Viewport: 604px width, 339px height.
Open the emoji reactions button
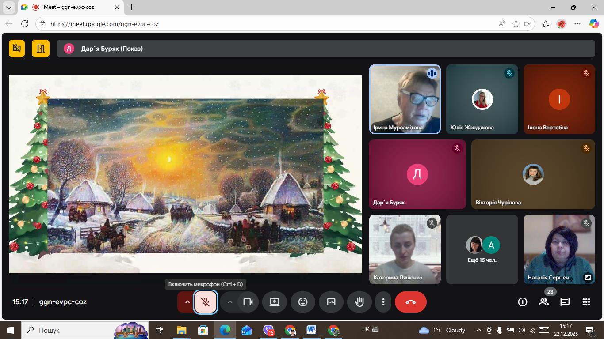click(303, 302)
